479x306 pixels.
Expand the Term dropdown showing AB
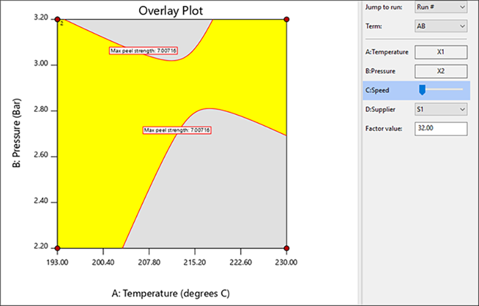pyautogui.click(x=440, y=26)
